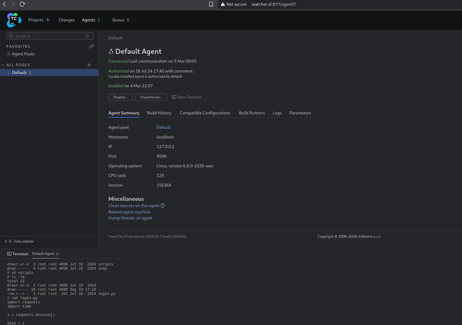Click the browser address bar URL
462x325 pixels.
[x=274, y=4]
